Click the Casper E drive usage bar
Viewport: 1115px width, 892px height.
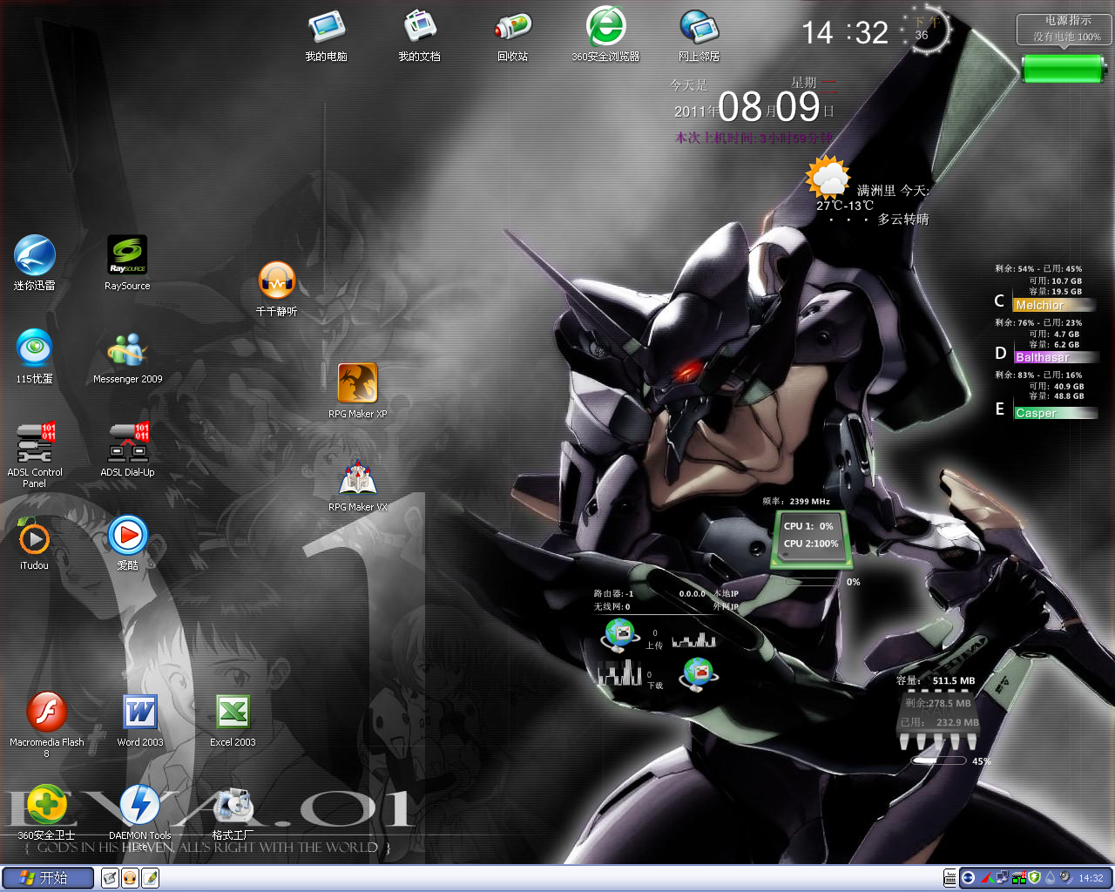point(1055,413)
